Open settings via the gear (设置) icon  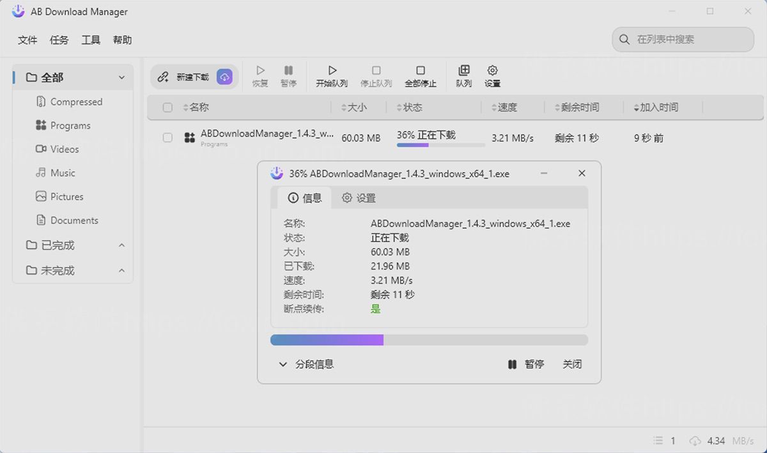point(492,75)
